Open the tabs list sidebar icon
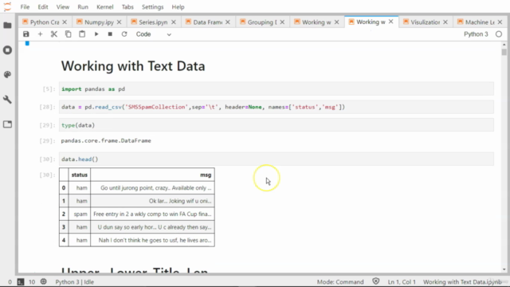Screen dimensions: 510x287 pyautogui.click(x=7, y=124)
